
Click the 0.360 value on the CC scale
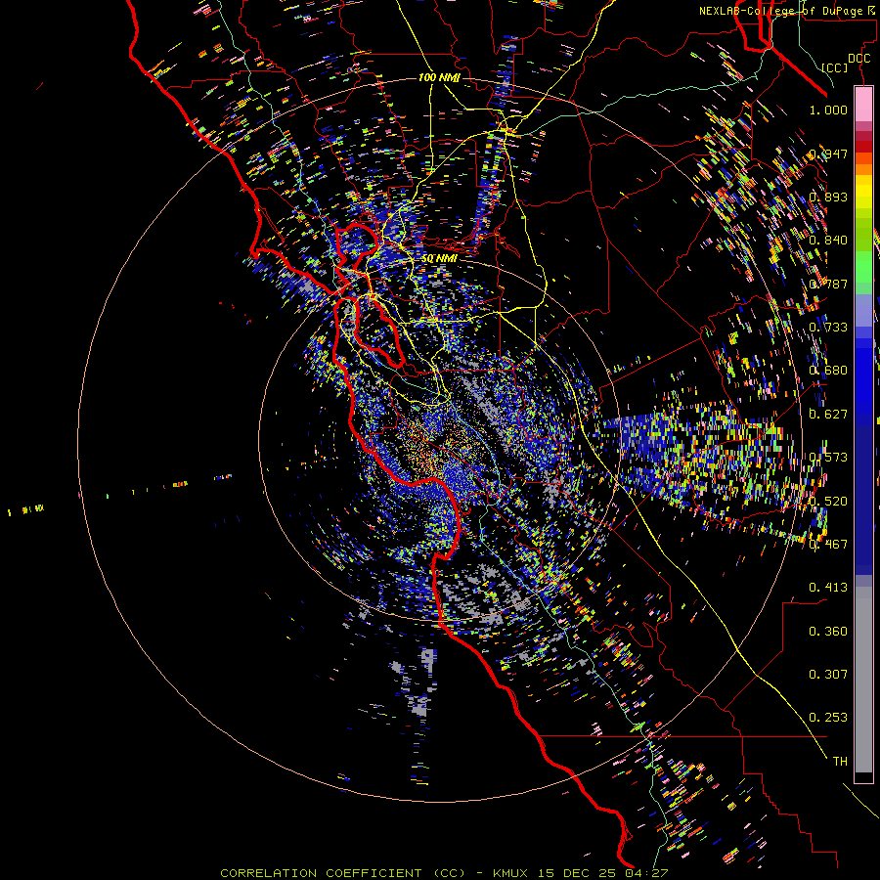point(828,631)
